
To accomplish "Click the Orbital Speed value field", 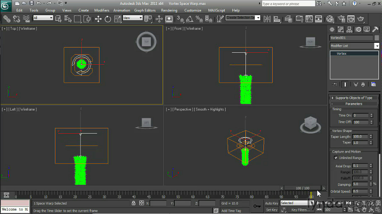I will 361,191.
